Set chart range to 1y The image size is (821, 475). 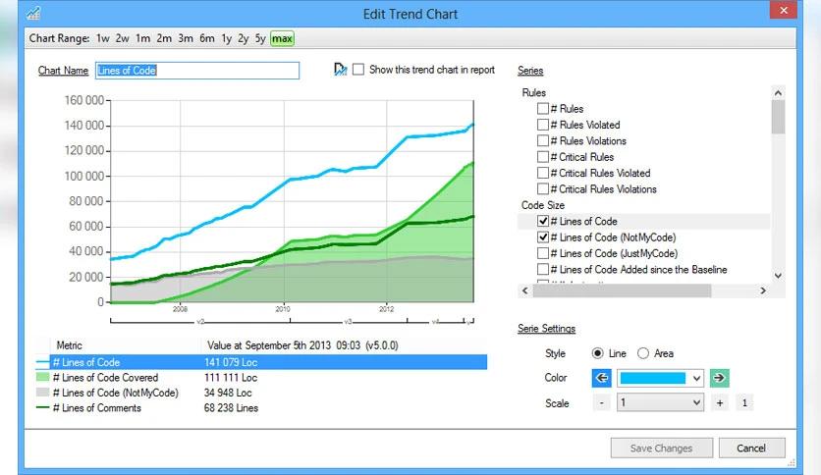point(226,38)
